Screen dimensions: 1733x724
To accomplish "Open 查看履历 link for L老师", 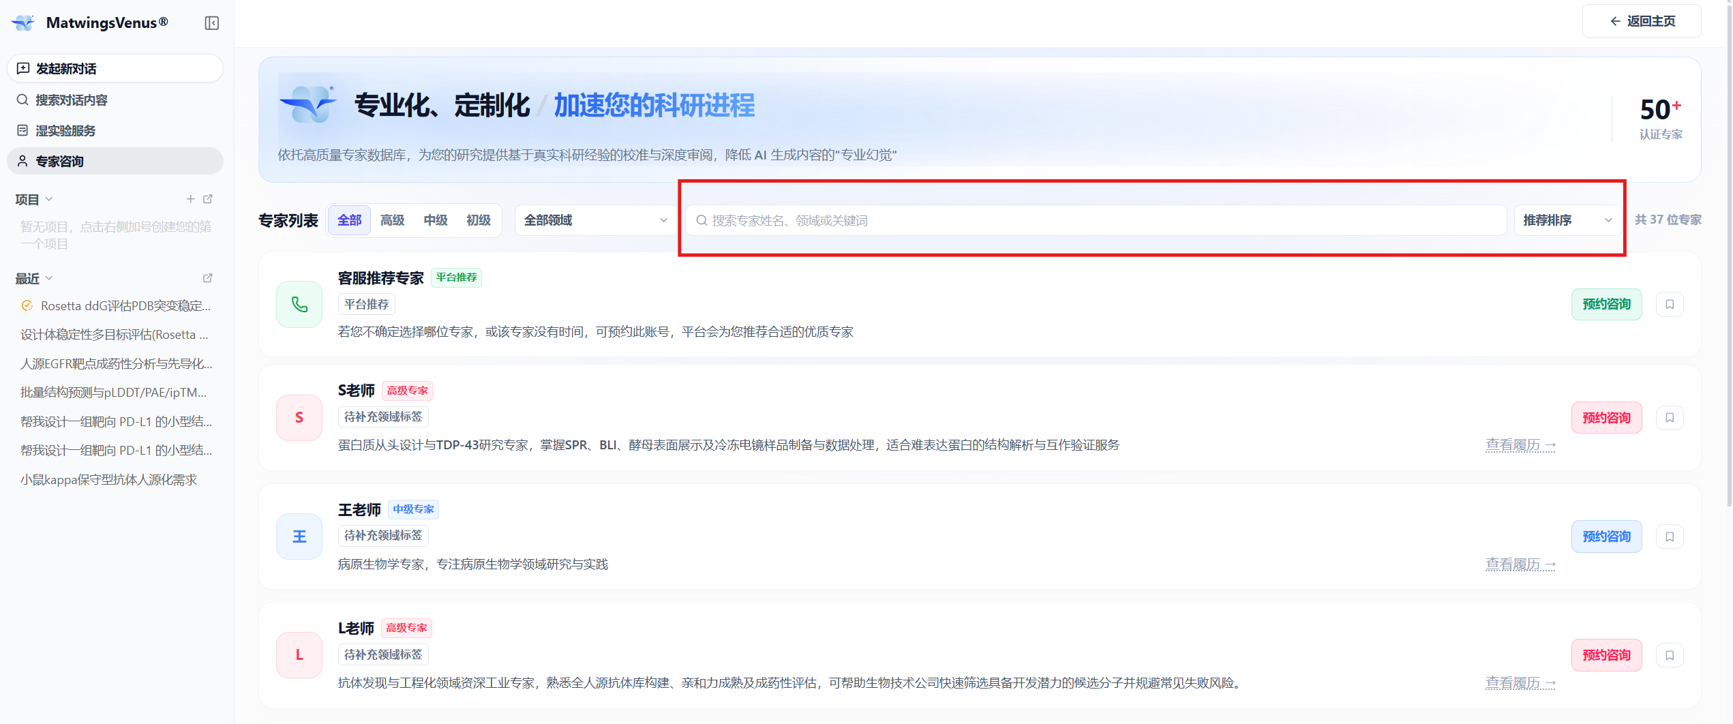I will [1520, 683].
